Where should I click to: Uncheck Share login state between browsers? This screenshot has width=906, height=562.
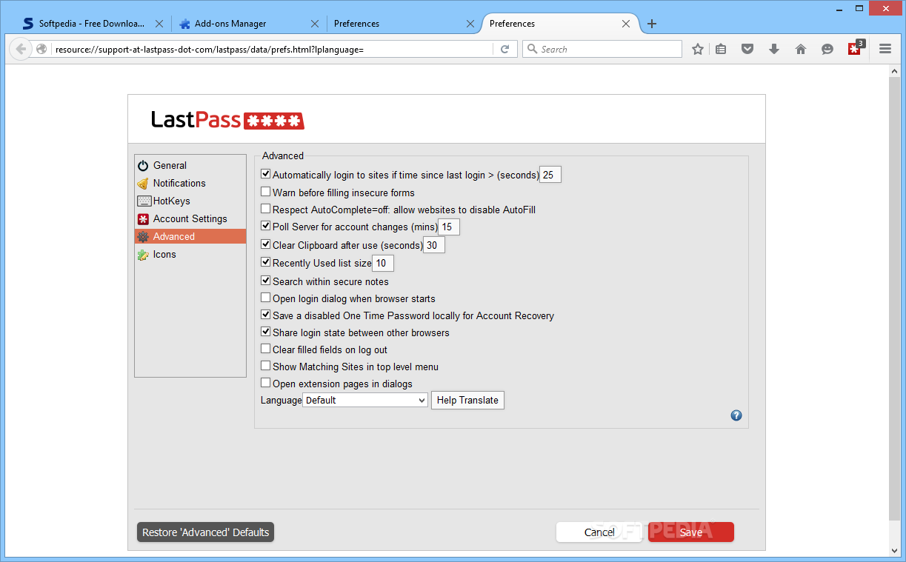(266, 332)
